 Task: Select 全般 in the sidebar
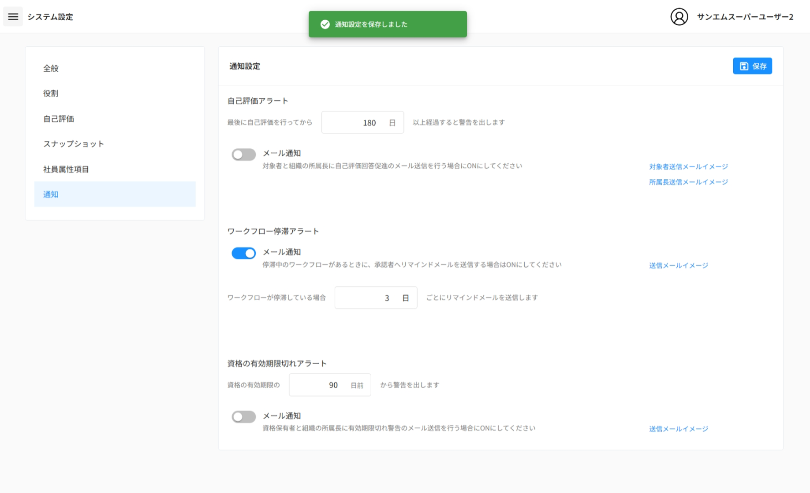115,68
